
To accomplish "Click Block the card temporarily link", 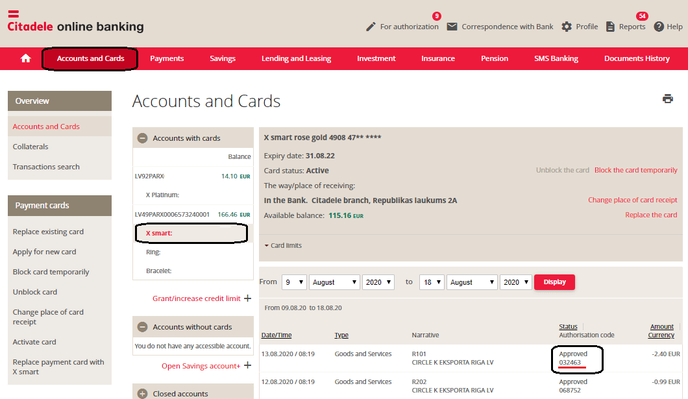I will (636, 170).
